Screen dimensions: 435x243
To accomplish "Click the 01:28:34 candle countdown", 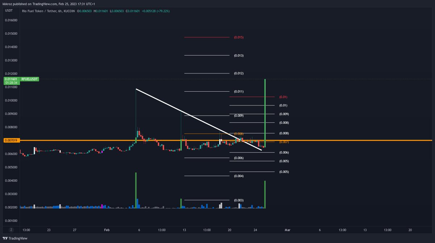I will coord(11,83).
